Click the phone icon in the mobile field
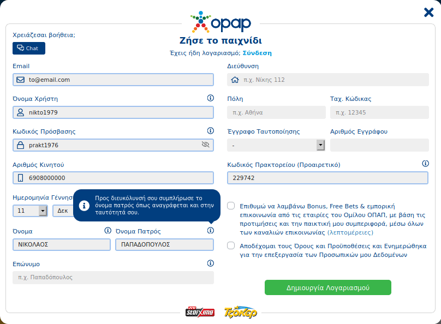 click(21, 178)
